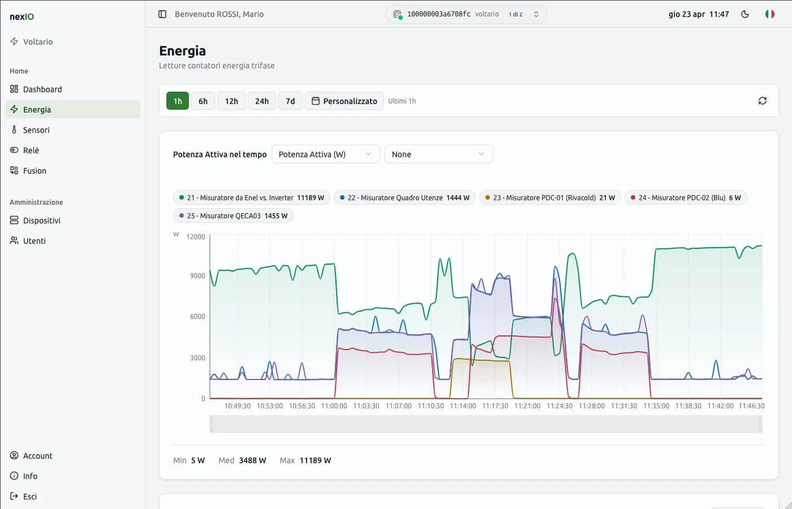792x509 pixels.
Task: Click the chart range scrollbar below timestamps
Action: (487, 424)
